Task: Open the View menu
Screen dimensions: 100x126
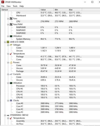Action: (x=8, y=6)
